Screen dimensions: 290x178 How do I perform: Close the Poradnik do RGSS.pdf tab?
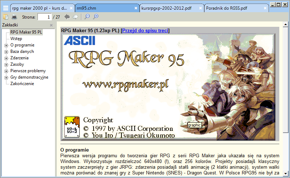pos(265,8)
